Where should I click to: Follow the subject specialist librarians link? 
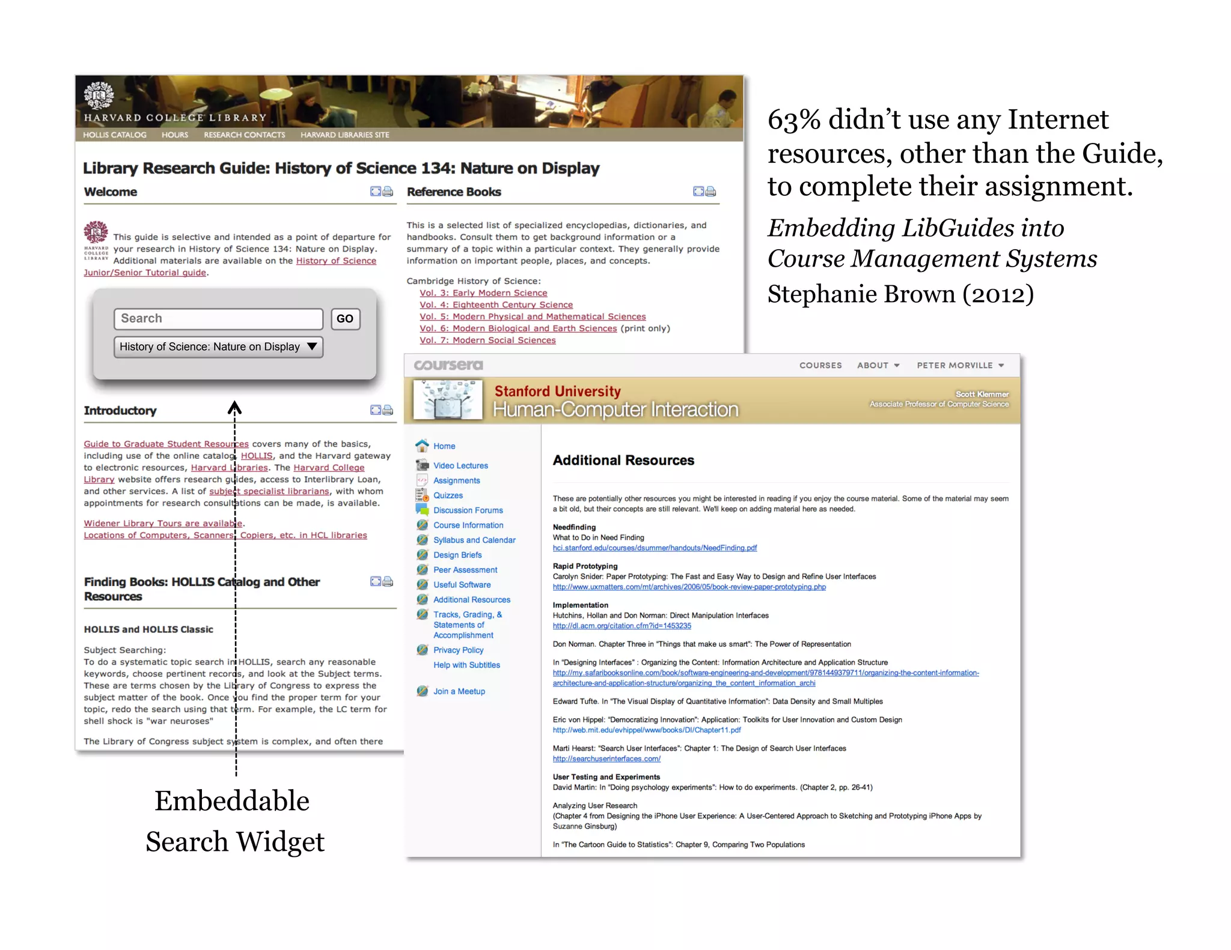269,491
